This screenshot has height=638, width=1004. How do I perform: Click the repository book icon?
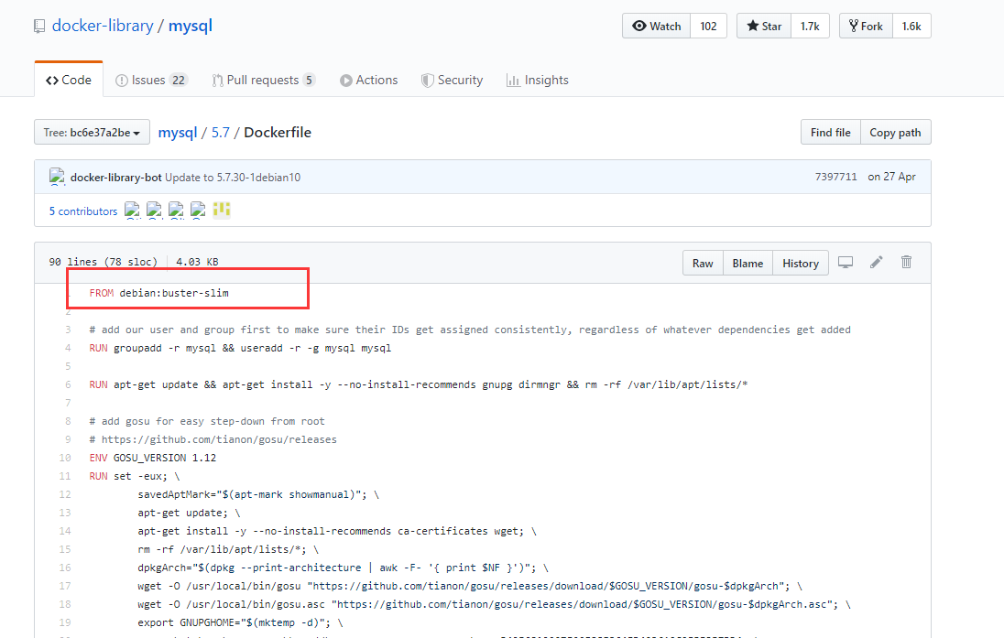[x=39, y=27]
